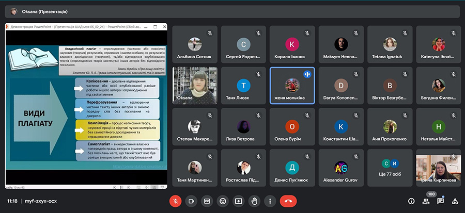Open more options three-dot menu

[270, 201]
